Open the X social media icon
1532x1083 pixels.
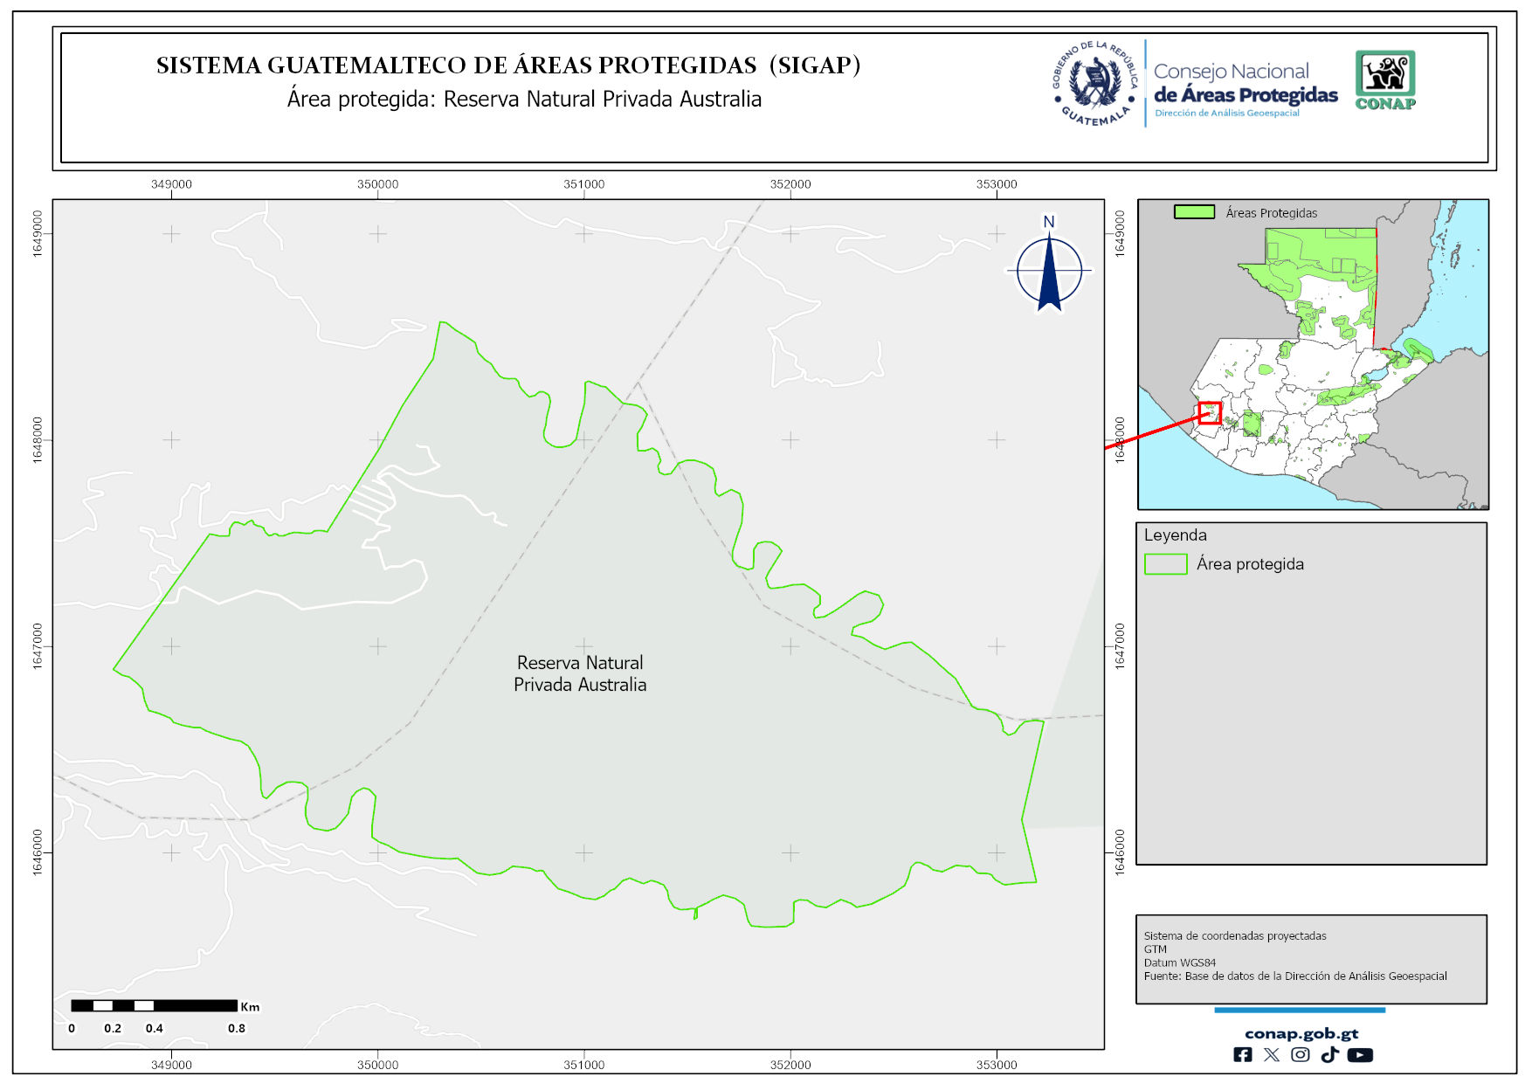click(x=1271, y=1054)
